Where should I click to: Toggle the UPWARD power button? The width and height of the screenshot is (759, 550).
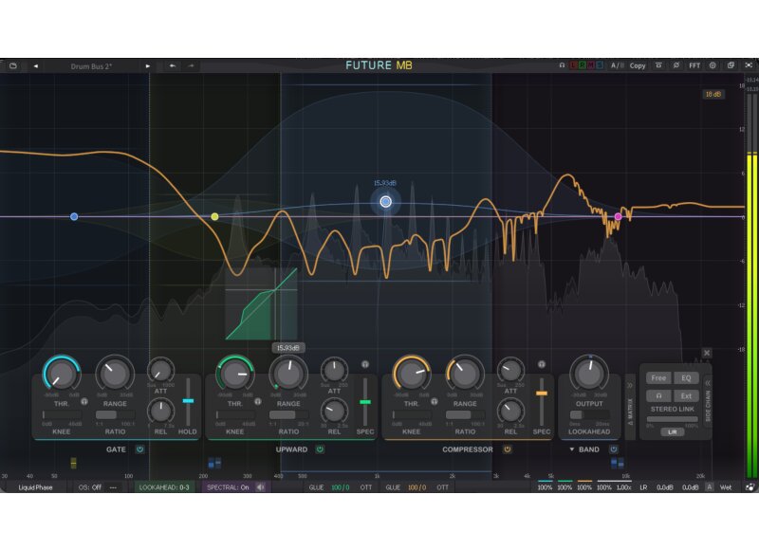click(320, 449)
